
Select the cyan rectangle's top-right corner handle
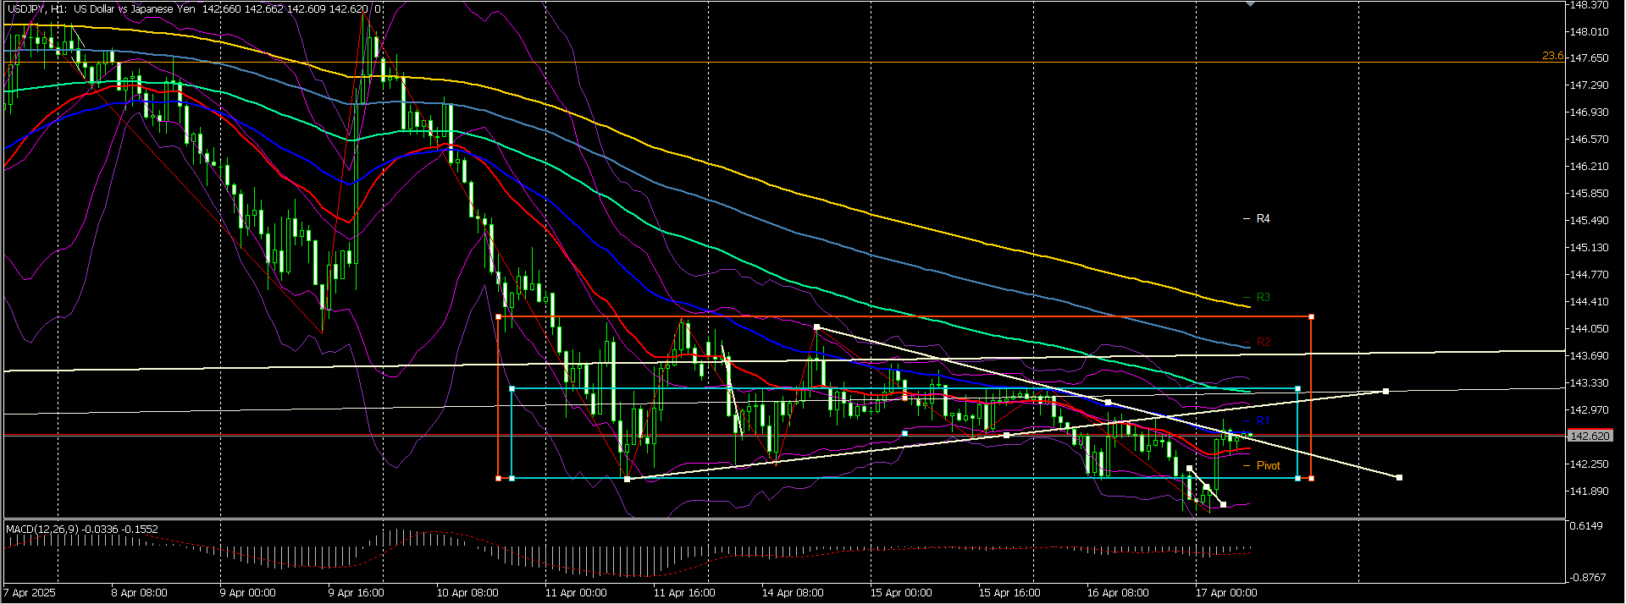[x=1297, y=389]
